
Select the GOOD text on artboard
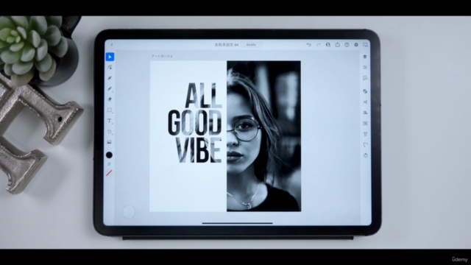point(194,122)
